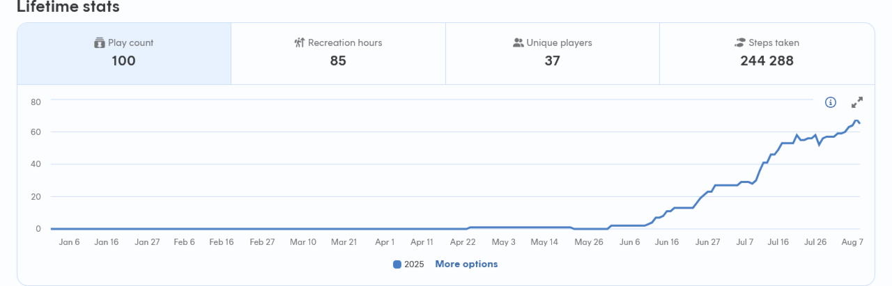Click the Steps taken icon
Viewport: 892px width, 286px height.
[x=740, y=43]
